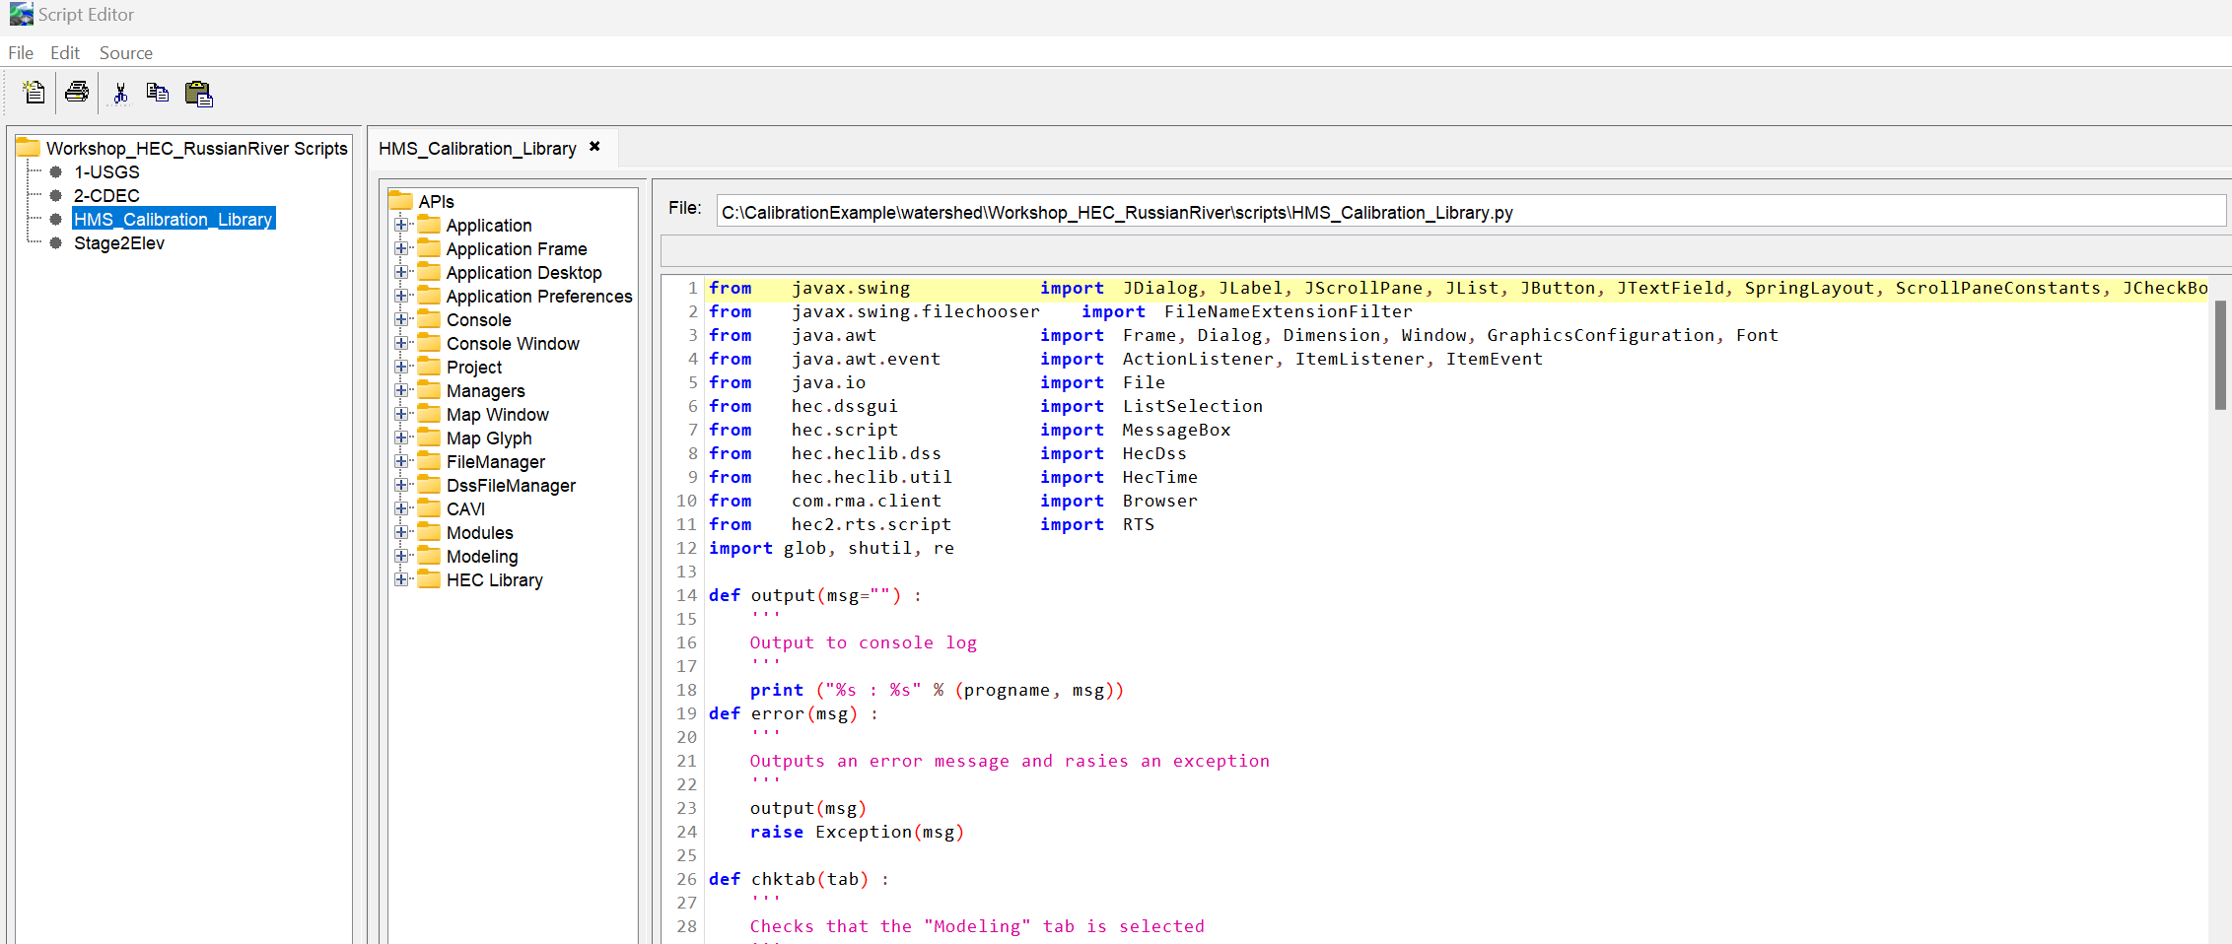Expand the Application node in the APIs tree

401,225
